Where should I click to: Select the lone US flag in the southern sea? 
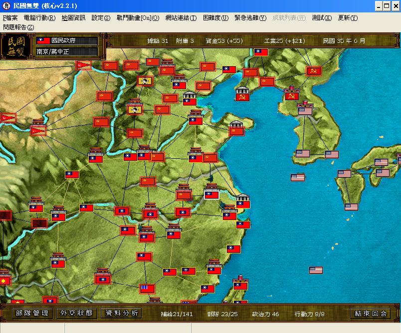tap(316, 270)
